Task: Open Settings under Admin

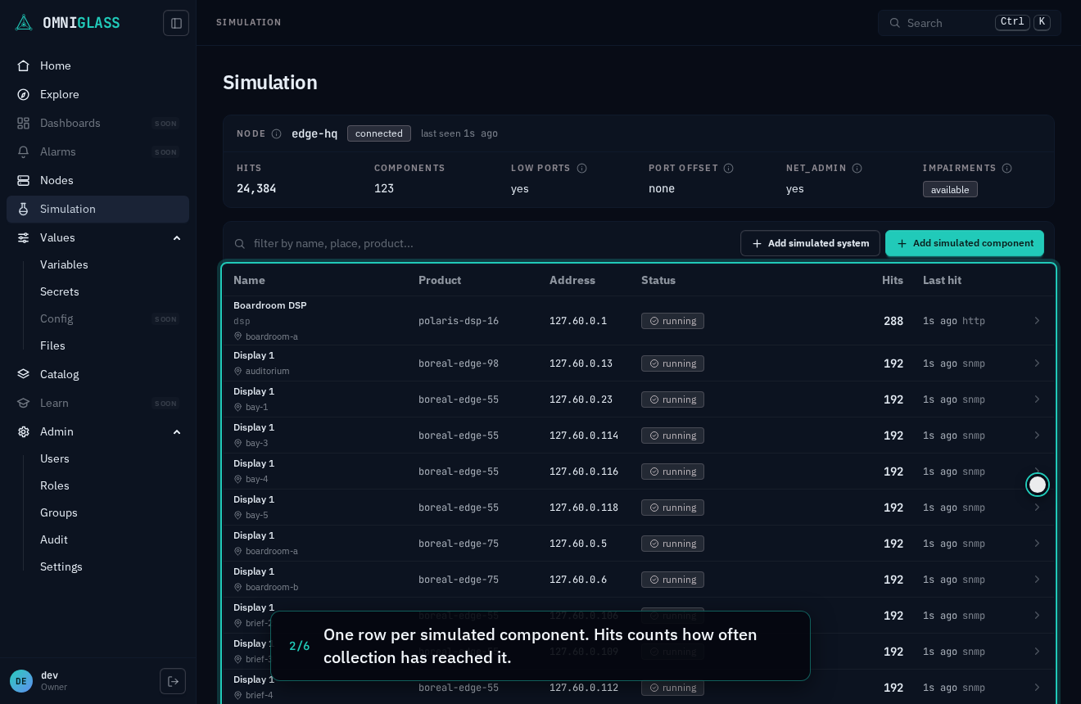Action: click(x=61, y=566)
